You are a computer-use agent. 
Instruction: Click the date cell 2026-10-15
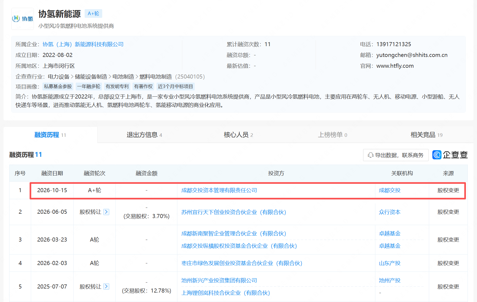(52, 190)
